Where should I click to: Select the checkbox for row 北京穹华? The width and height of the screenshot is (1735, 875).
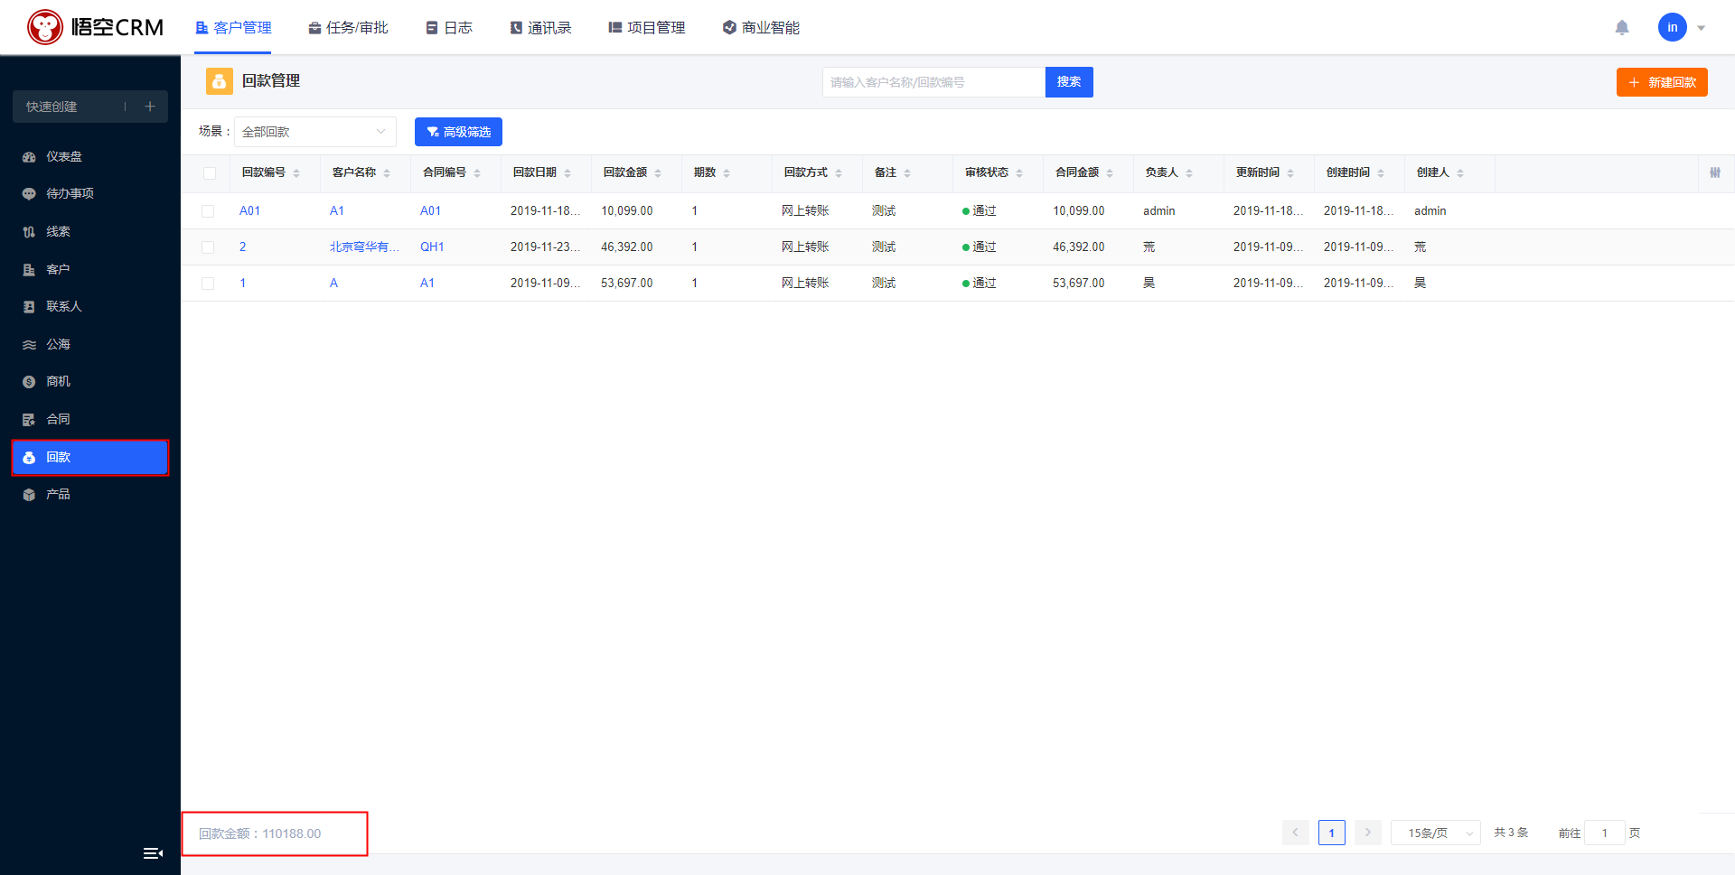(x=208, y=247)
